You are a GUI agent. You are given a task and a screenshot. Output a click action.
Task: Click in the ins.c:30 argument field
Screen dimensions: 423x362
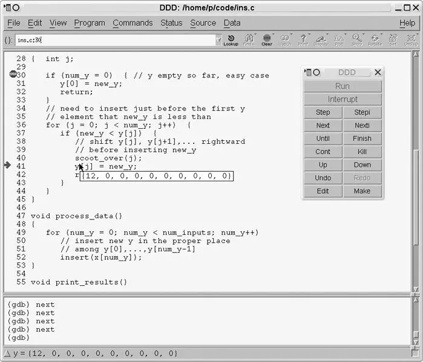tap(115, 40)
